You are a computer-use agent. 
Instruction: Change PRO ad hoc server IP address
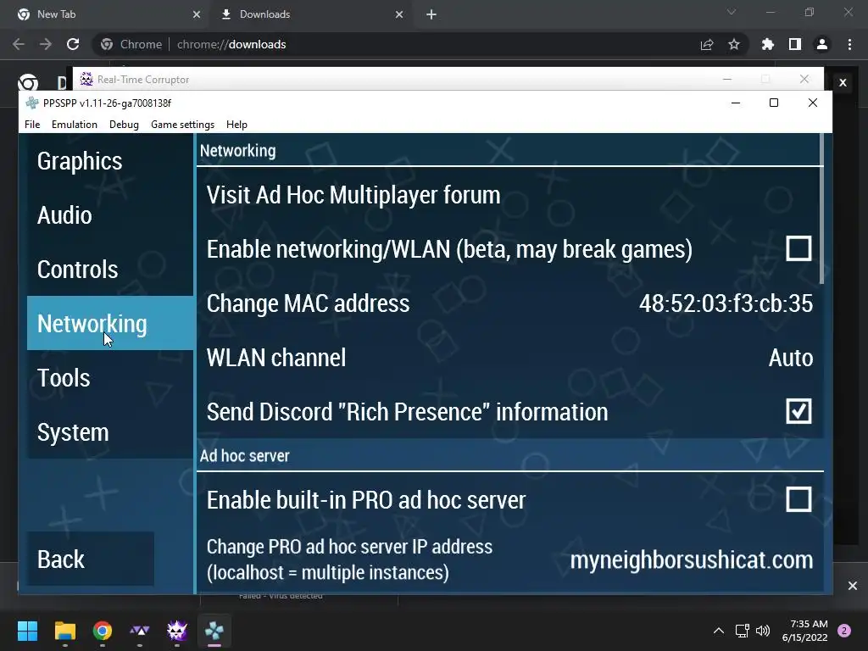pos(509,559)
